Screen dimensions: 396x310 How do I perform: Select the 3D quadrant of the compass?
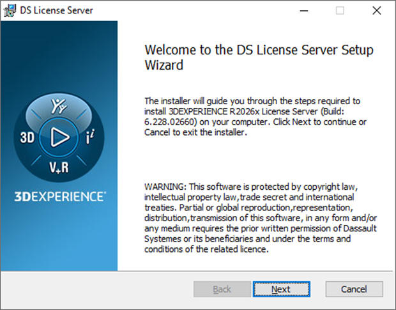27,137
